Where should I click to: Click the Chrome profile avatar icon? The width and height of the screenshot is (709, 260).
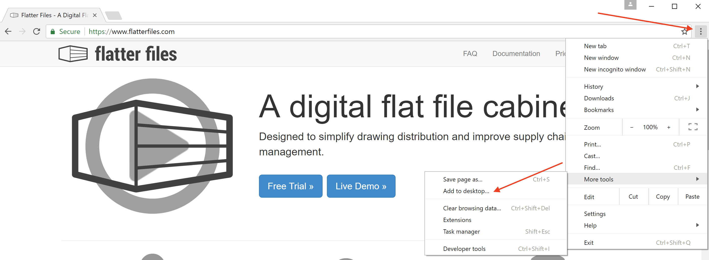click(x=630, y=5)
